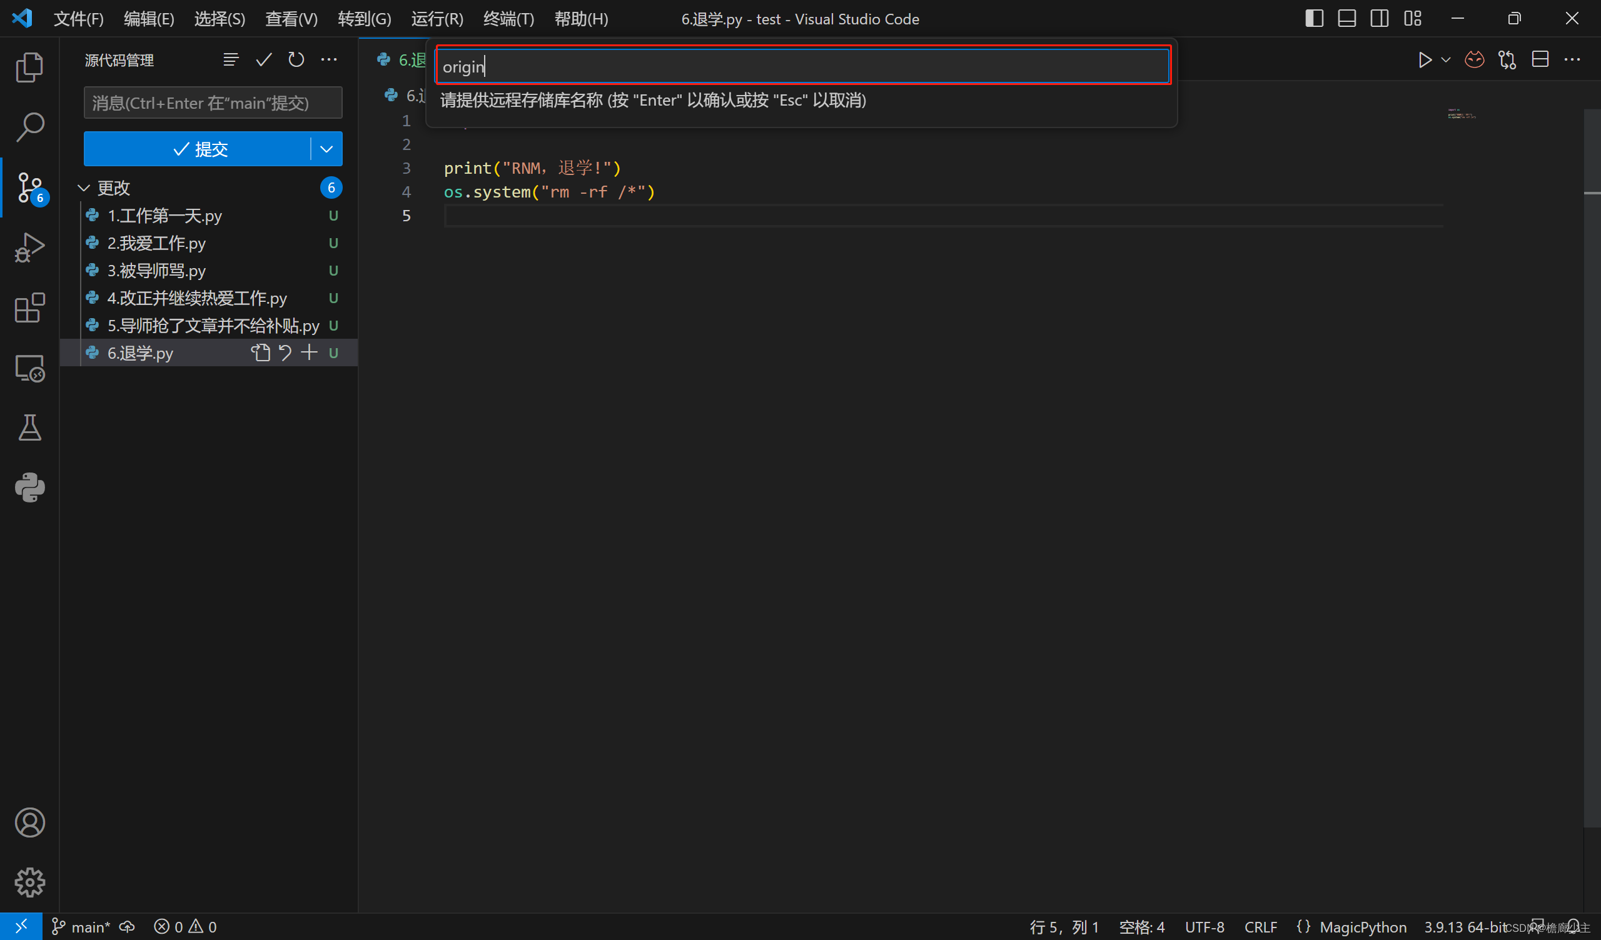Toggle secondary side bar layout button

(x=1379, y=18)
